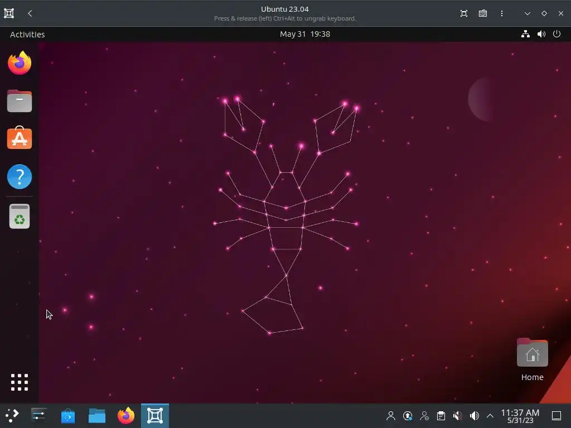This screenshot has height=428, width=571.
Task: Expand hidden system tray icons
Action: pos(490,416)
